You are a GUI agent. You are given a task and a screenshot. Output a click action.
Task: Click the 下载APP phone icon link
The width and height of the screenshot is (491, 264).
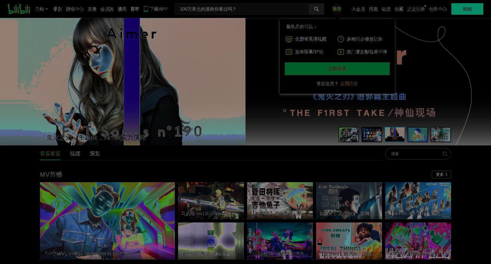[x=155, y=9]
